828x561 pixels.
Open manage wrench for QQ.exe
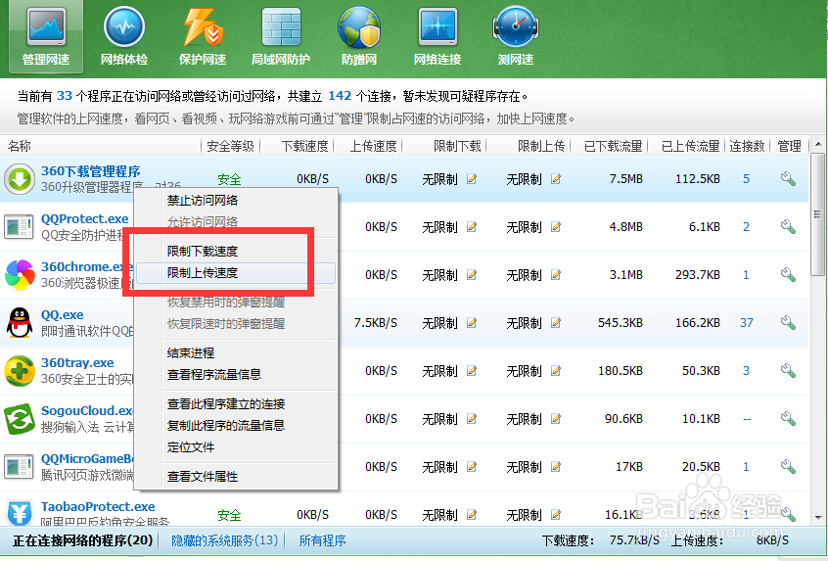(x=788, y=323)
